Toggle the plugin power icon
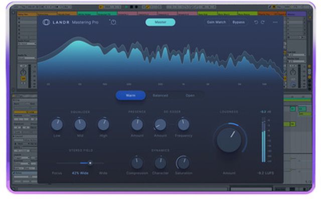The image size is (321, 199). [113, 22]
